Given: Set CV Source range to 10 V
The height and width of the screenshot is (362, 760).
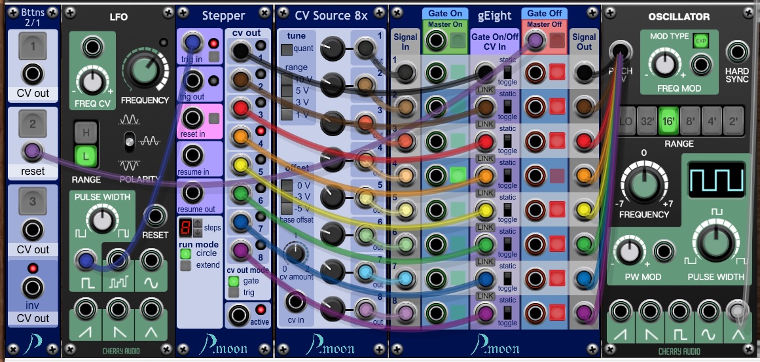Looking at the screenshot, I should click(x=287, y=79).
